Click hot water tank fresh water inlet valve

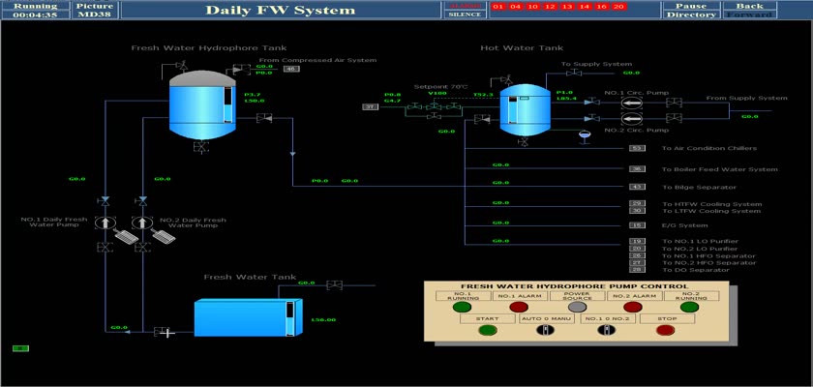coord(482,119)
